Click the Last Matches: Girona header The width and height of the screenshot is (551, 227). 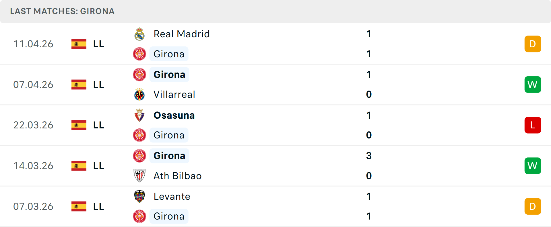tap(62, 11)
